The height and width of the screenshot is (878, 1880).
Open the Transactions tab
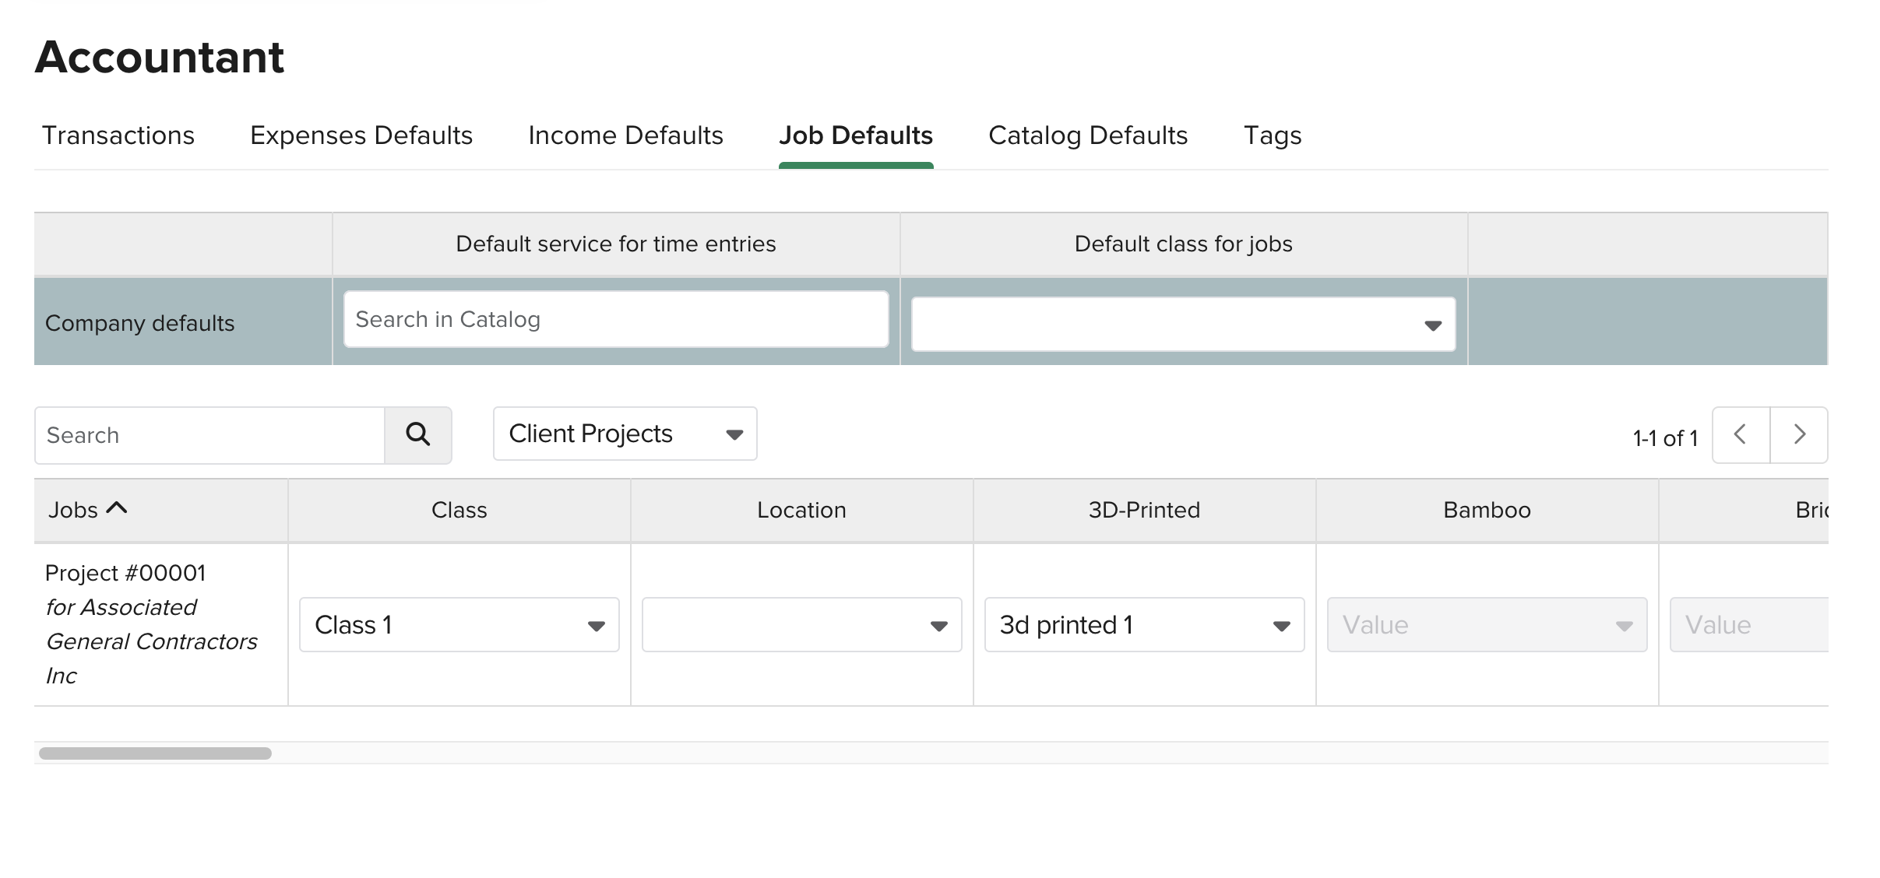click(x=118, y=135)
